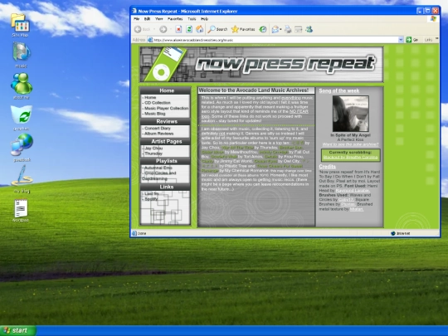Click the Raymond Larabie font credit link
Screen dimensions: 448x336
click(353, 190)
